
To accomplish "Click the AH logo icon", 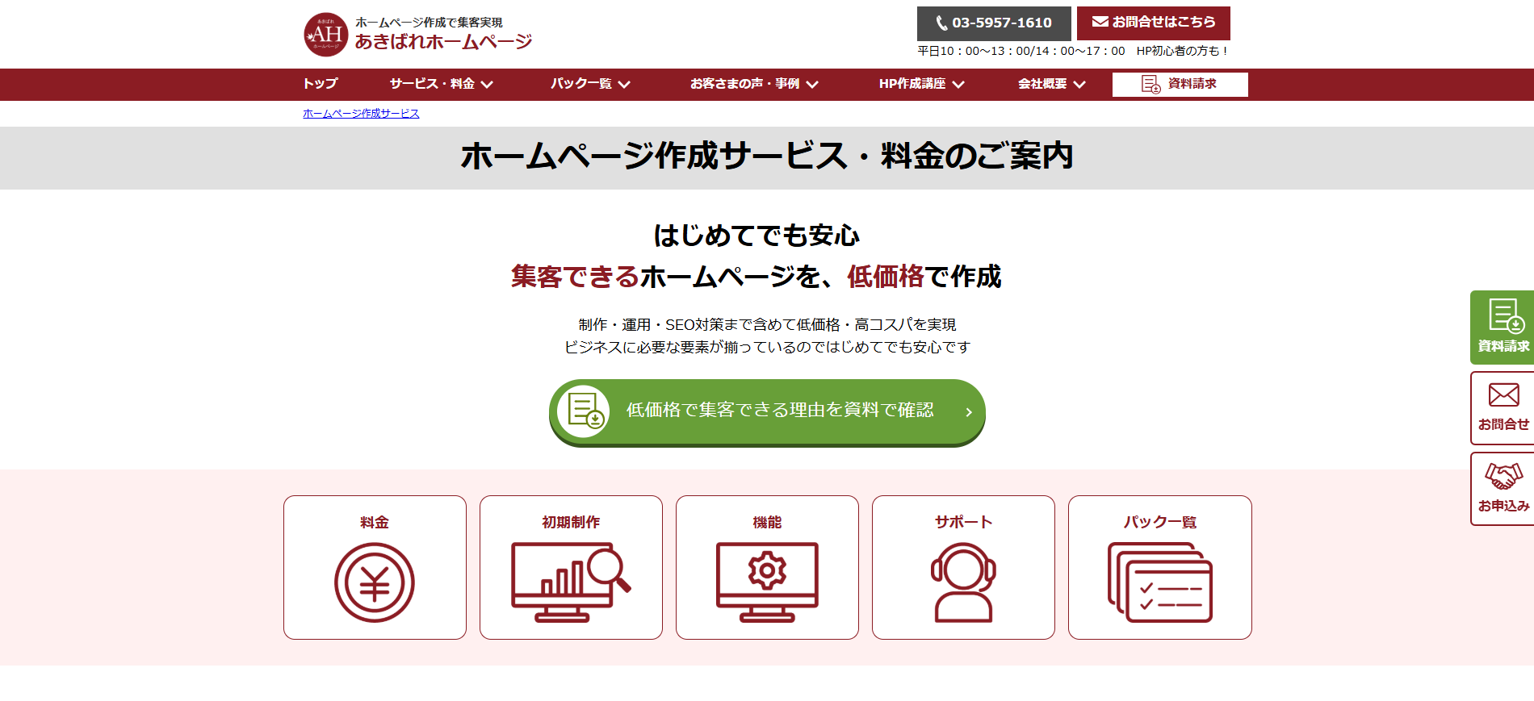I will [x=325, y=35].
